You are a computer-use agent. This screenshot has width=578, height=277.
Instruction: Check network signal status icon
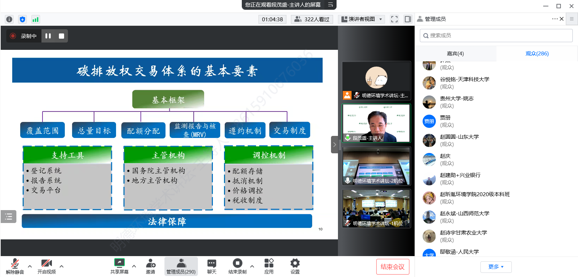[35, 20]
